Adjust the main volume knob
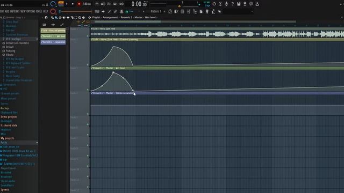The height and width of the screenshot is (193, 344). tap(53, 4)
